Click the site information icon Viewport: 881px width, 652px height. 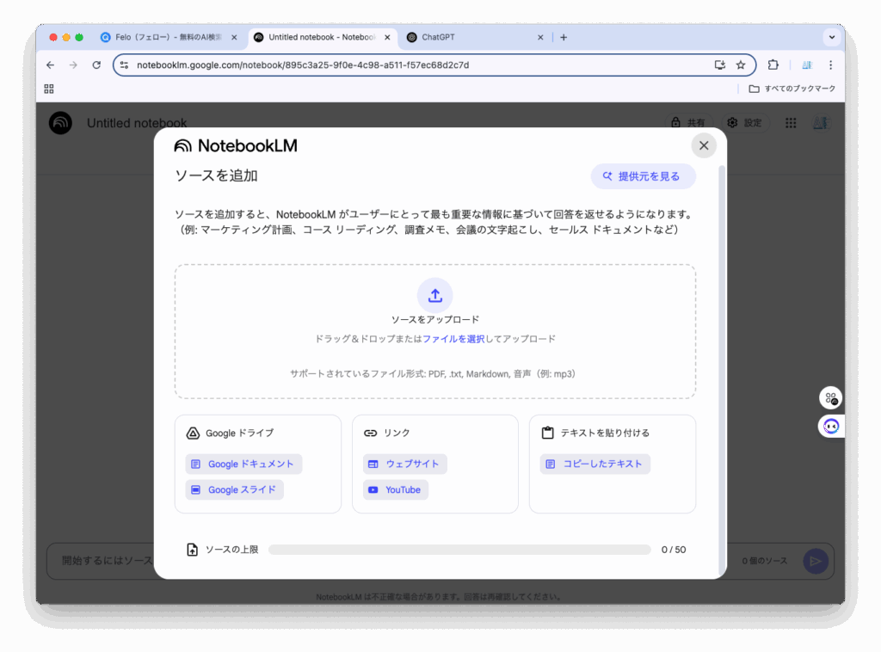(x=125, y=65)
